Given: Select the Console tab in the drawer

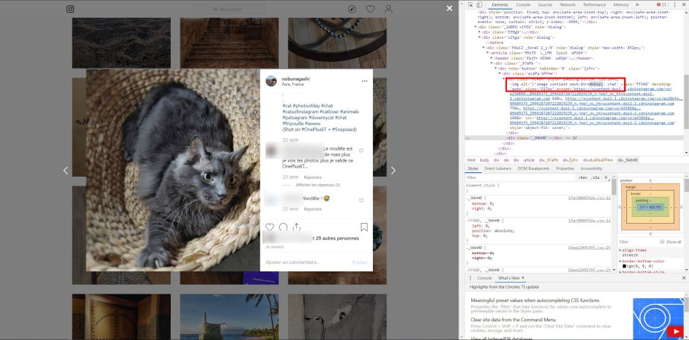Looking at the screenshot, I should [x=484, y=278].
